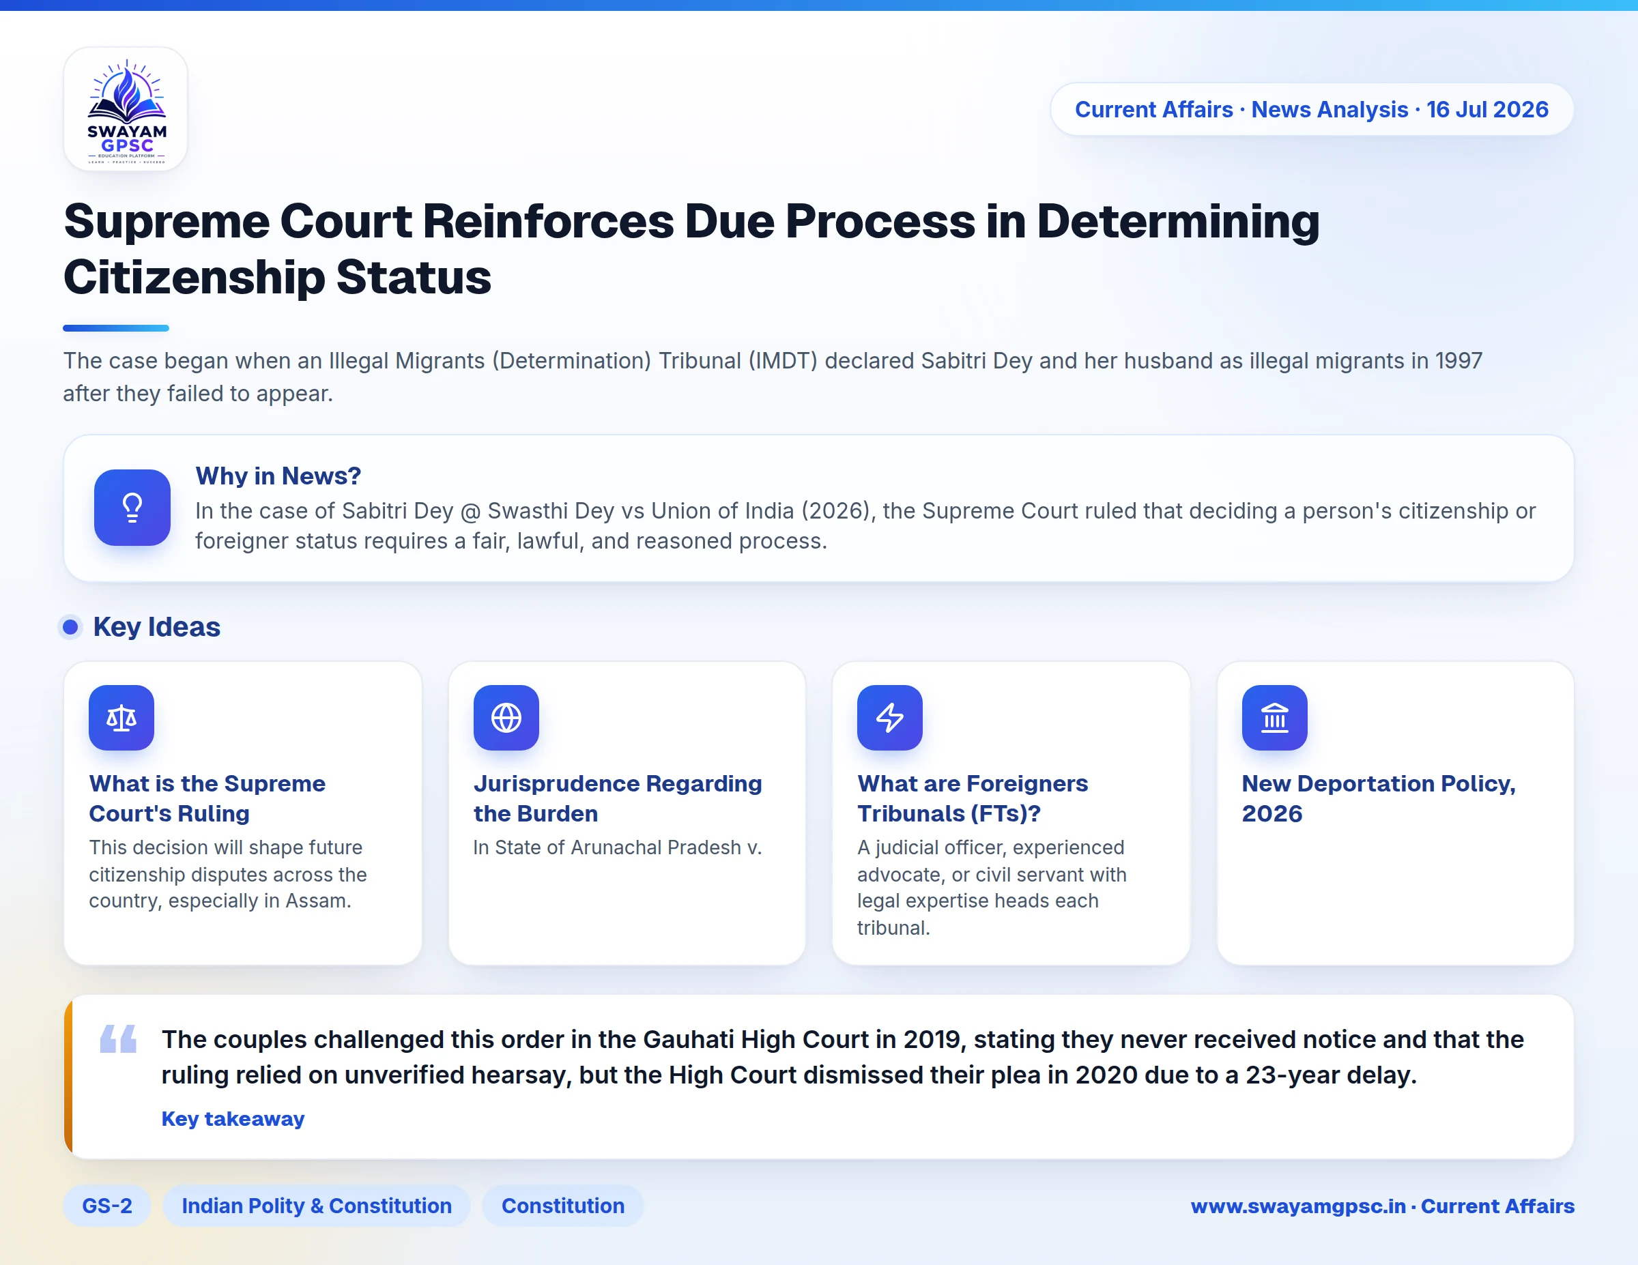1638x1265 pixels.
Task: Click the text 'This decision will shape future citizenship disputes'
Action: [228, 874]
